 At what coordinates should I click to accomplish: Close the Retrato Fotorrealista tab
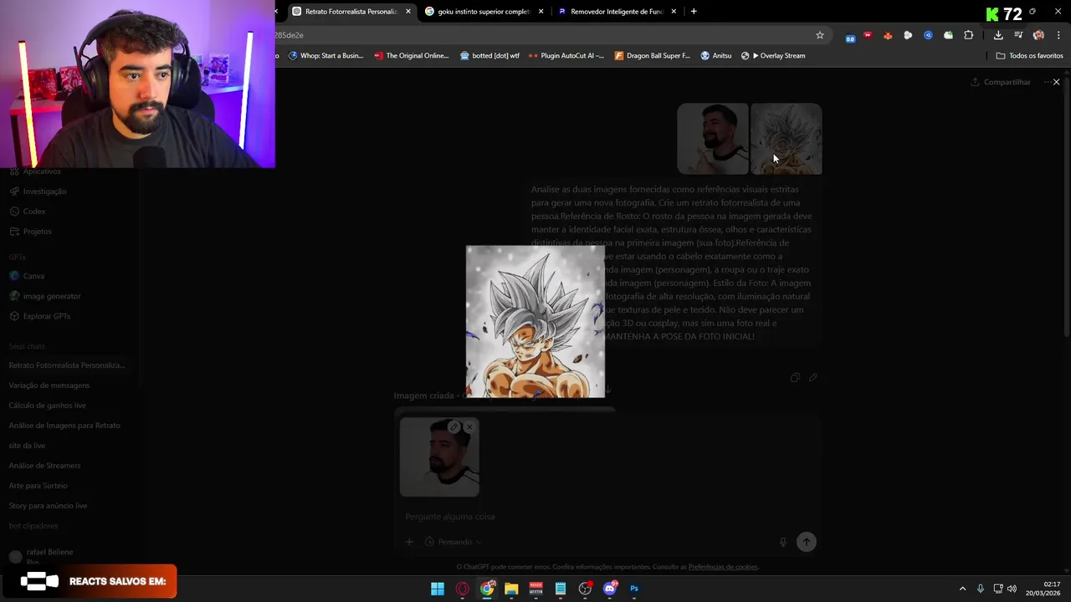[408, 12]
